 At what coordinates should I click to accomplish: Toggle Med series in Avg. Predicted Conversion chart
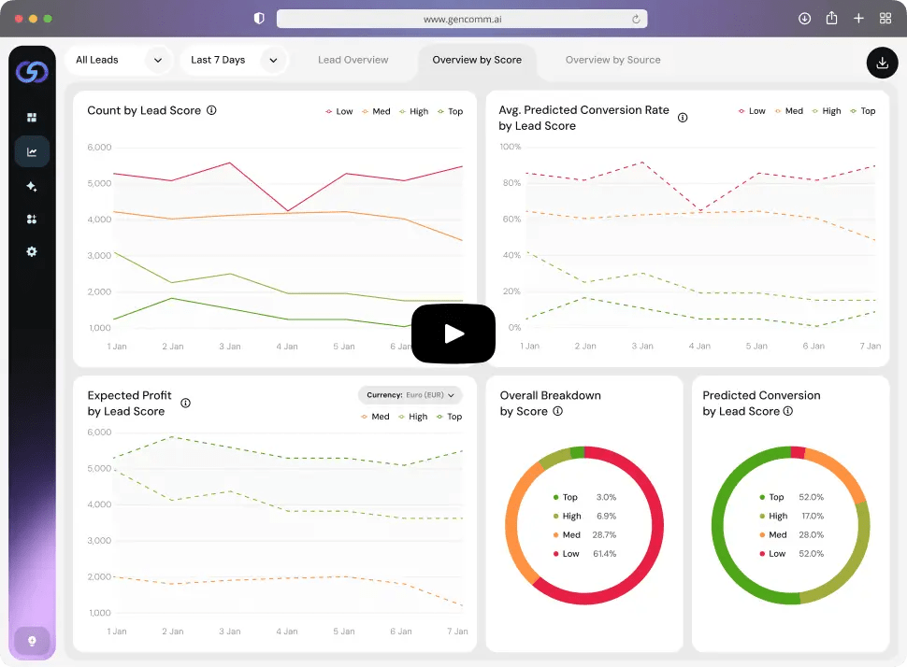point(788,111)
